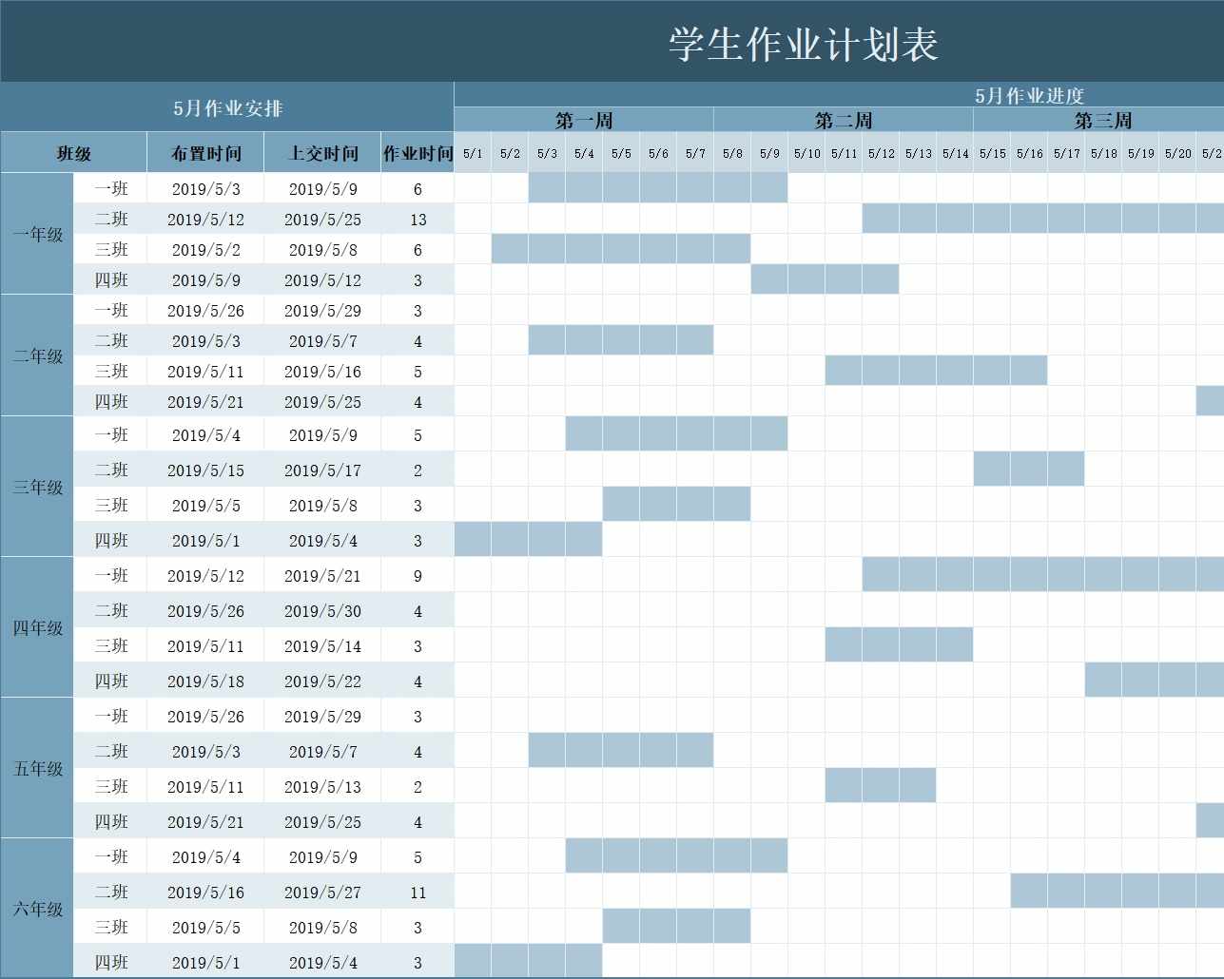The width and height of the screenshot is (1224, 979).
Task: Click the 六年级 grade label
Action: 36,909
